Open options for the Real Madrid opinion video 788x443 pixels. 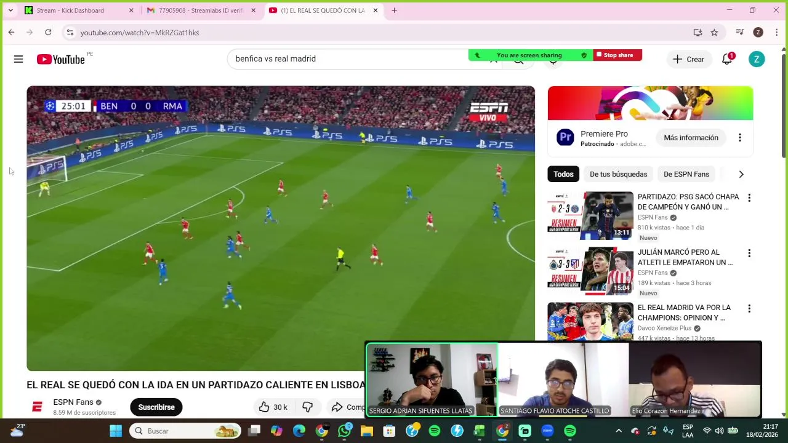[x=749, y=309]
